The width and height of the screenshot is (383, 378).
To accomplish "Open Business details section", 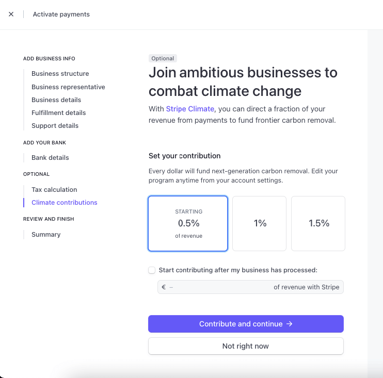I will pos(56,100).
